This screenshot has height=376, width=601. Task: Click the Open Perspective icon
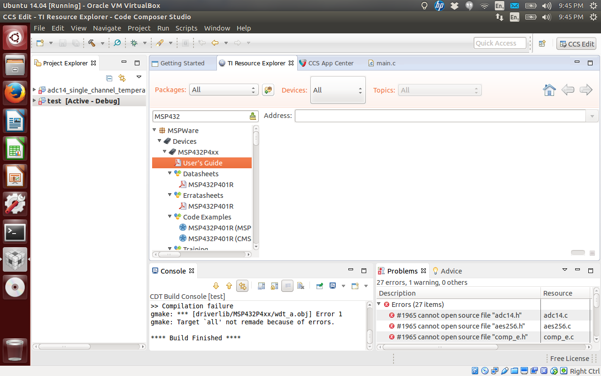coord(542,43)
